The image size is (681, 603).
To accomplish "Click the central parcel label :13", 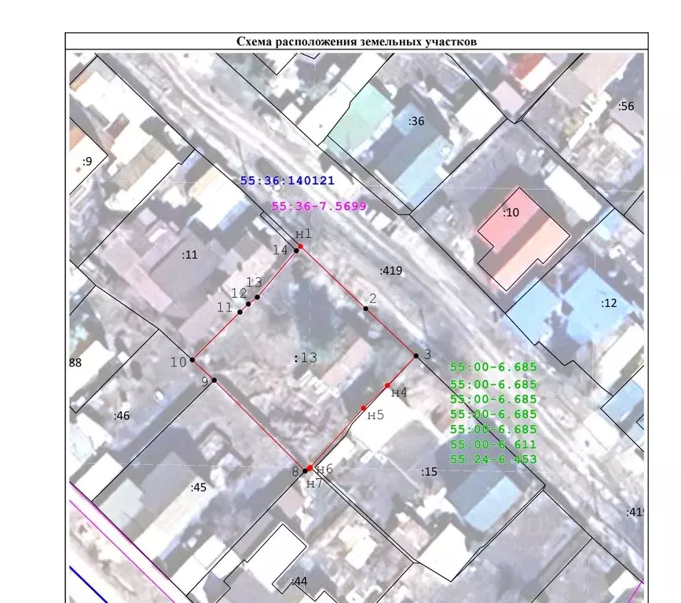I will [305, 358].
